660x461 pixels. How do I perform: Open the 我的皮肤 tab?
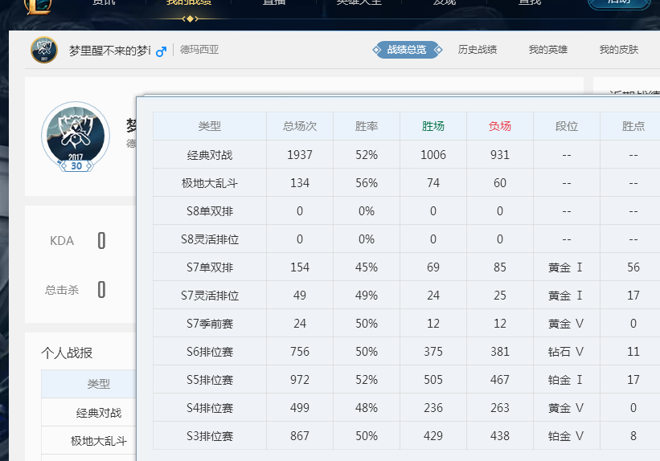(x=619, y=50)
